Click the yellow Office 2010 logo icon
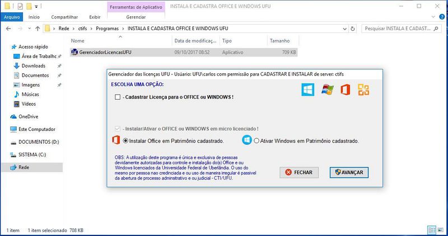Screen dimensions: 448x236 tap(363, 90)
